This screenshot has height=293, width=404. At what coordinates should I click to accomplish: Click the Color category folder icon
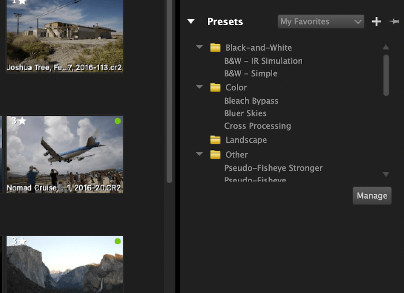pyautogui.click(x=215, y=87)
